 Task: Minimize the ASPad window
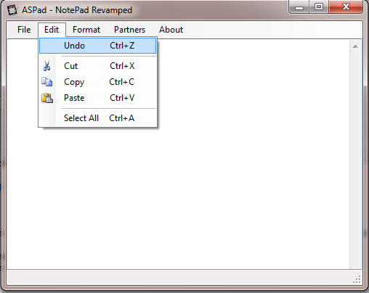pos(299,7)
